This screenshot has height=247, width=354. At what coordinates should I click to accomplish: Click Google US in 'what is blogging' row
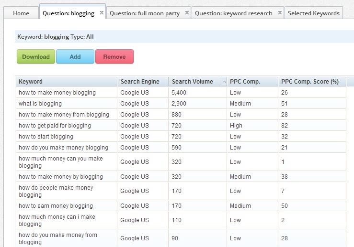143,104
